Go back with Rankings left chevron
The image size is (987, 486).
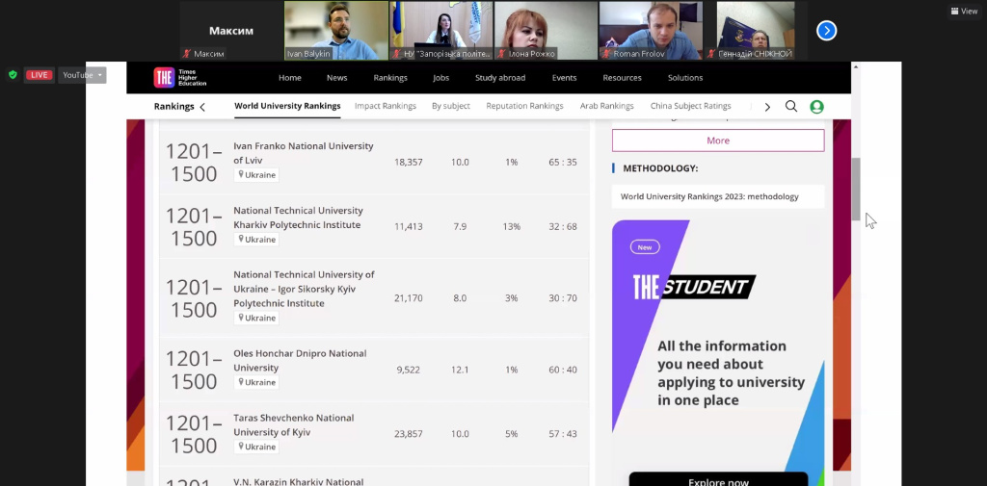202,107
